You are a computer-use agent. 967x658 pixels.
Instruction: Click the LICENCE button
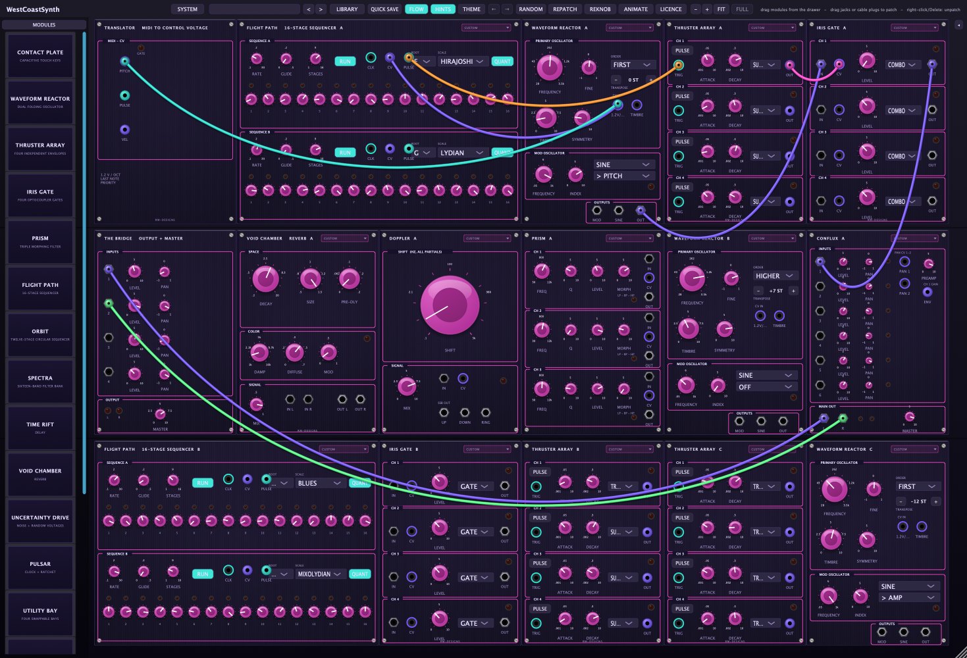coord(671,9)
